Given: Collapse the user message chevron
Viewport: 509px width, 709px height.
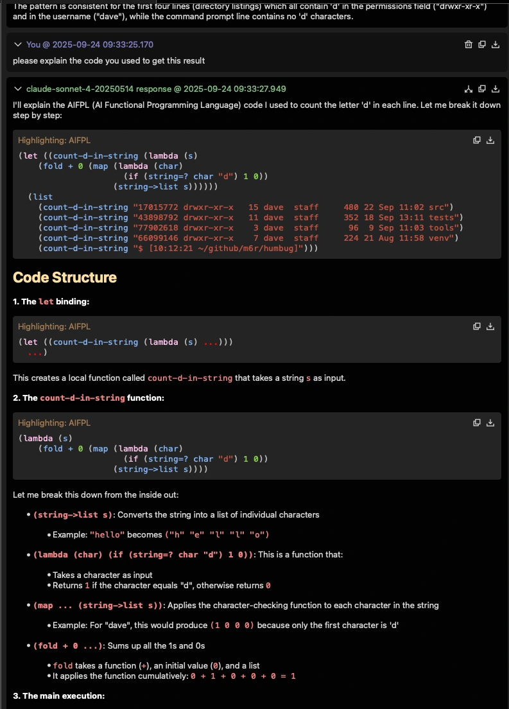Looking at the screenshot, I should pyautogui.click(x=17, y=44).
